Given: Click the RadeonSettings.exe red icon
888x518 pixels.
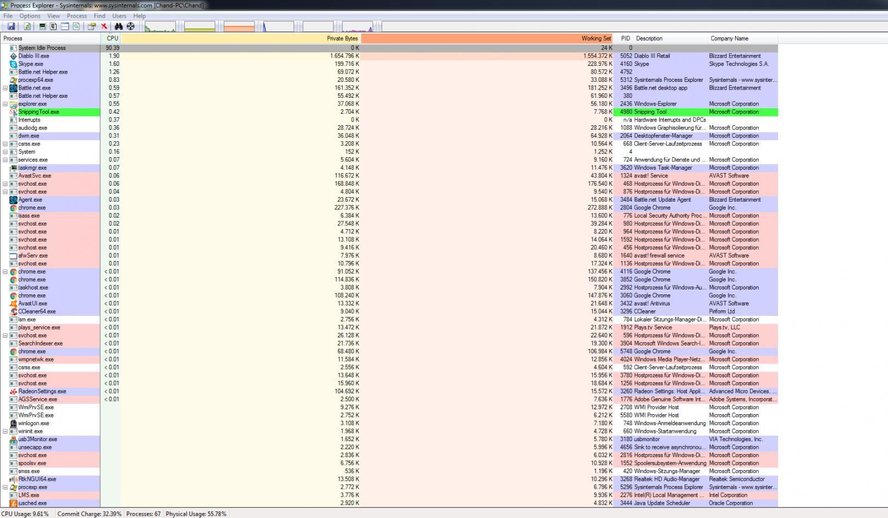Looking at the screenshot, I should (x=14, y=391).
